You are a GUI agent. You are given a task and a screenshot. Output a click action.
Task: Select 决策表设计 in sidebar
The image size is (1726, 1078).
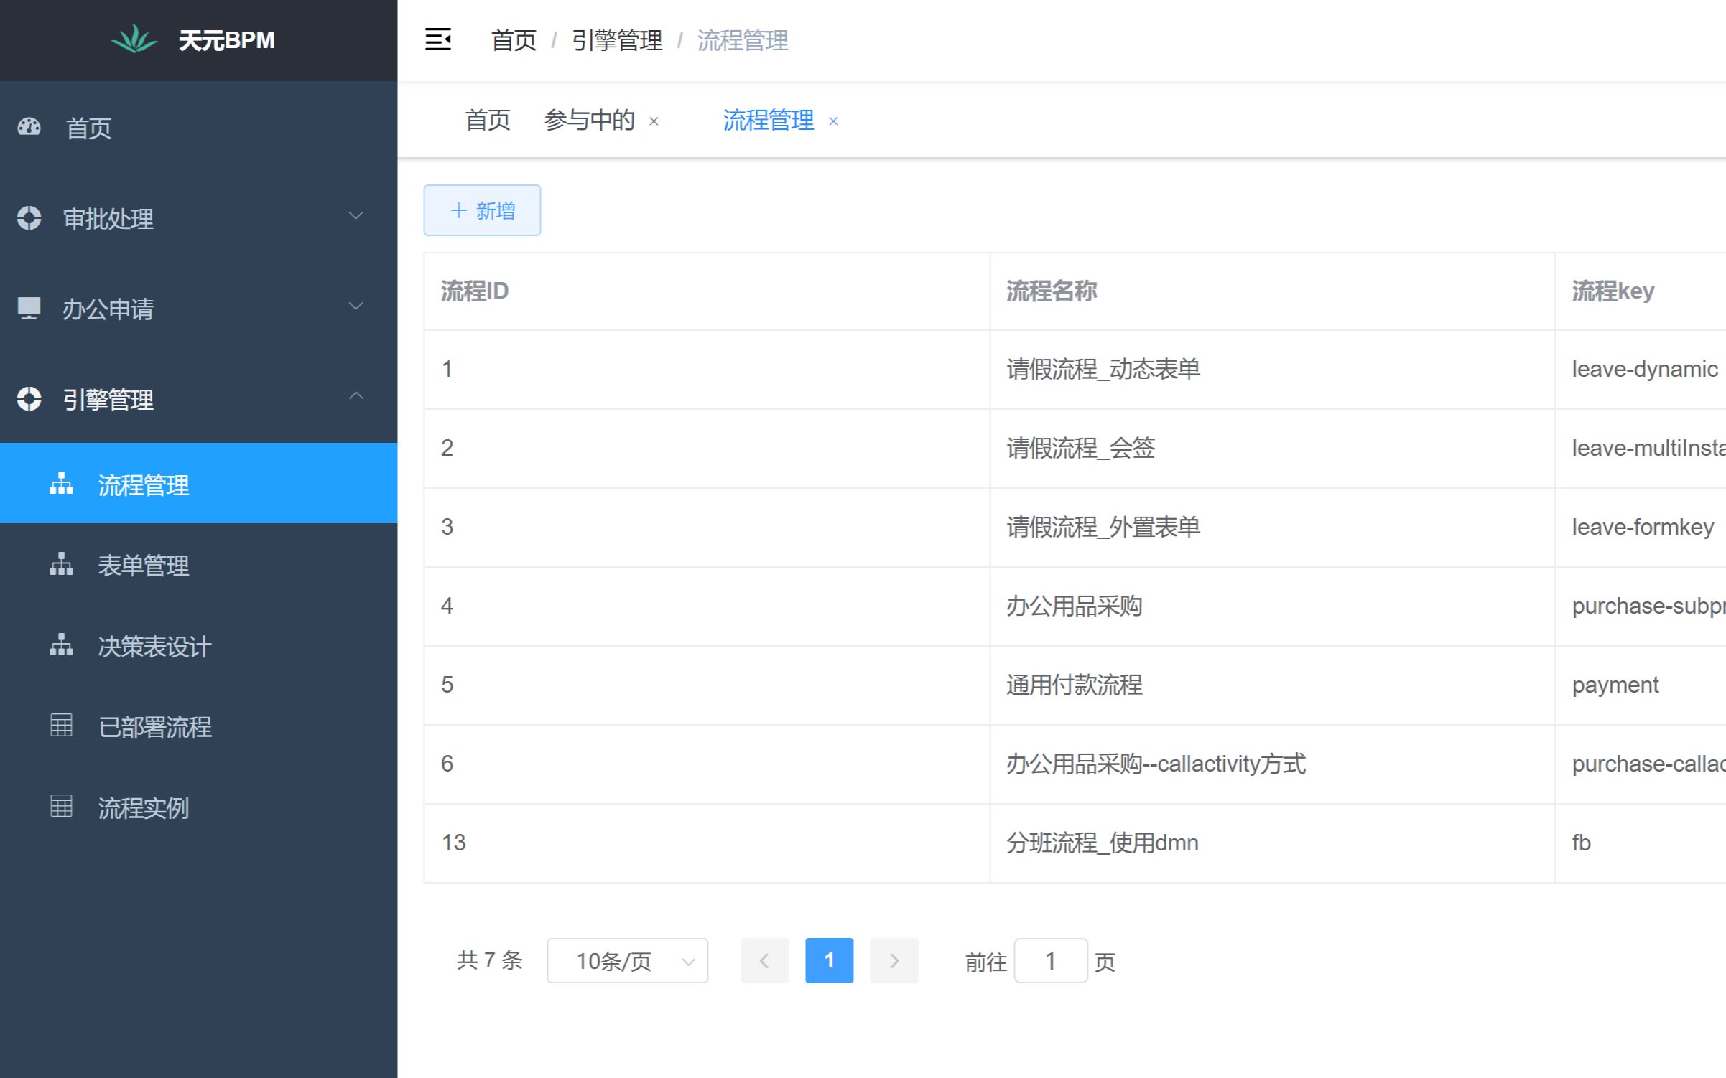[198, 646]
